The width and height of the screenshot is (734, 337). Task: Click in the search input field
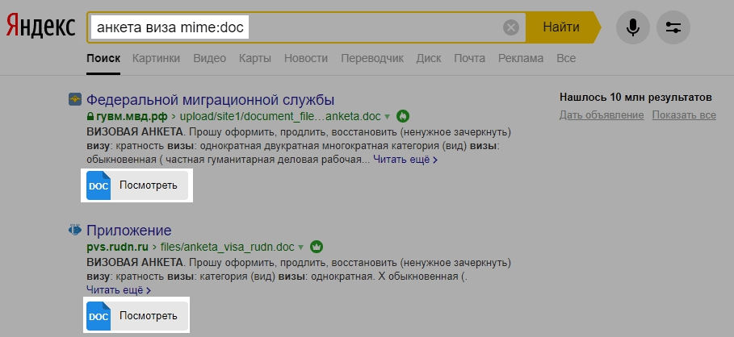pos(371,27)
